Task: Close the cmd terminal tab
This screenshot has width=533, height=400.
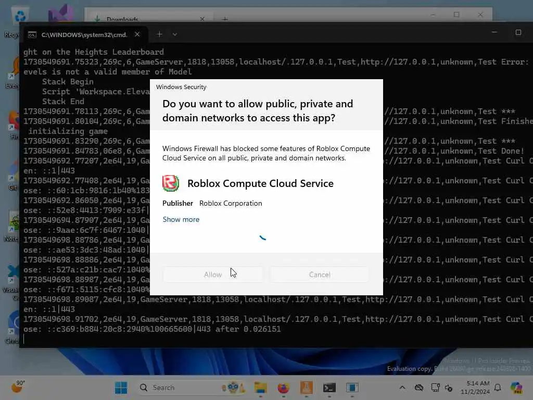Action: [x=137, y=34]
